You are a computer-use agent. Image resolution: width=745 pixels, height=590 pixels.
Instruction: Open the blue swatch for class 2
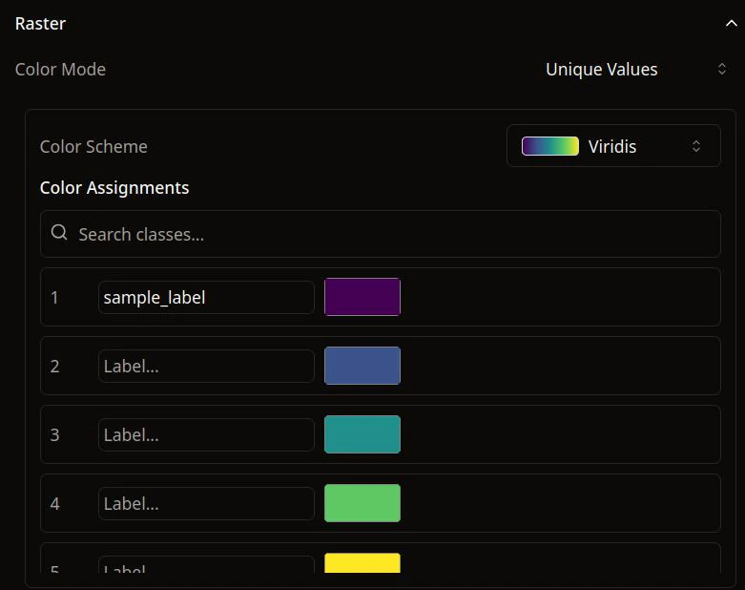362,366
